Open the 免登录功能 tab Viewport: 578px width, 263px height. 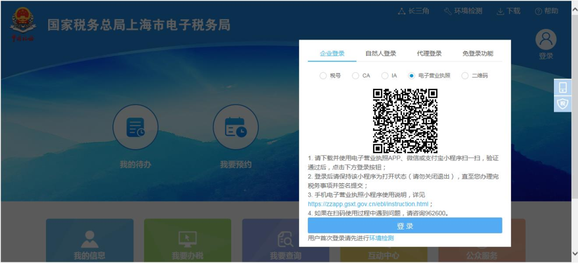[477, 53]
